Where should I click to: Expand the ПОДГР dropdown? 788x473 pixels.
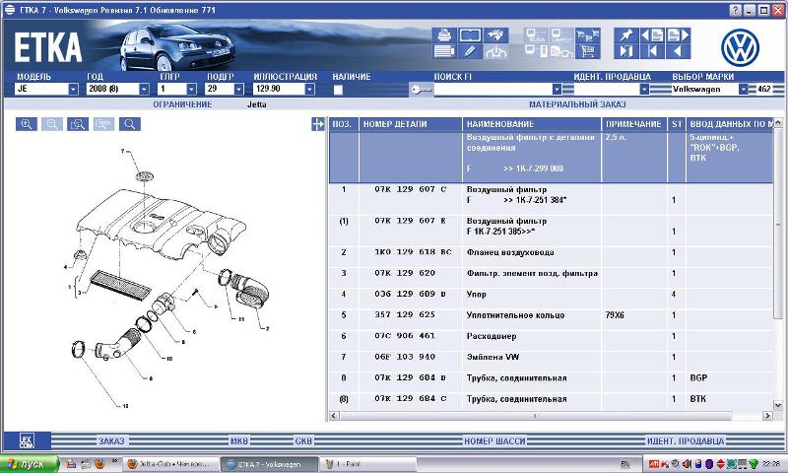(x=238, y=89)
